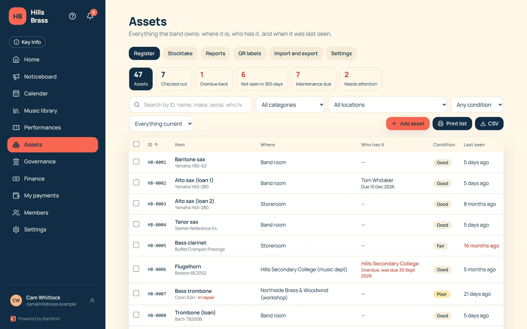This screenshot has width=527, height=329.
Task: Open Governance in the sidebar
Action: coord(53,162)
